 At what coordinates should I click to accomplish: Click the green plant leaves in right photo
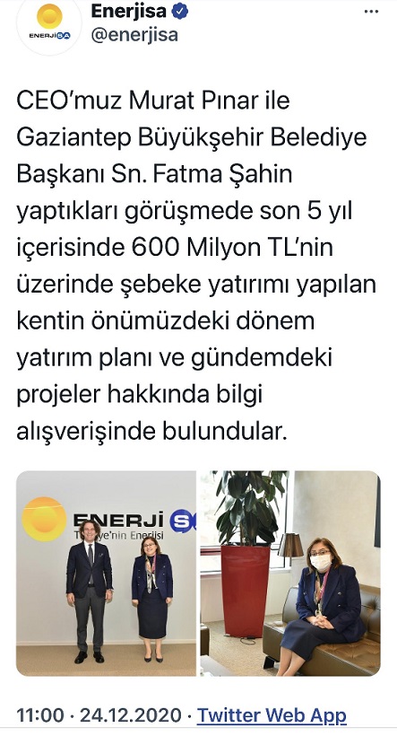coord(249,507)
